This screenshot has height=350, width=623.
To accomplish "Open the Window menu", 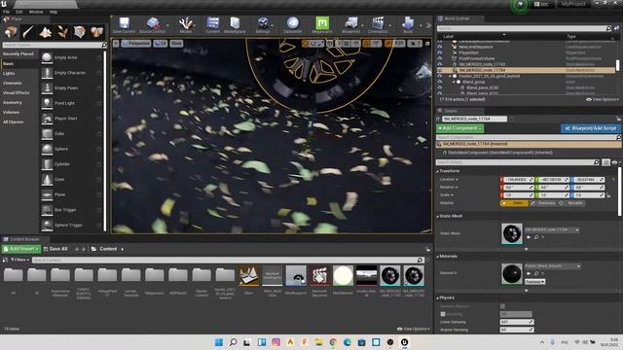I will [x=36, y=12].
